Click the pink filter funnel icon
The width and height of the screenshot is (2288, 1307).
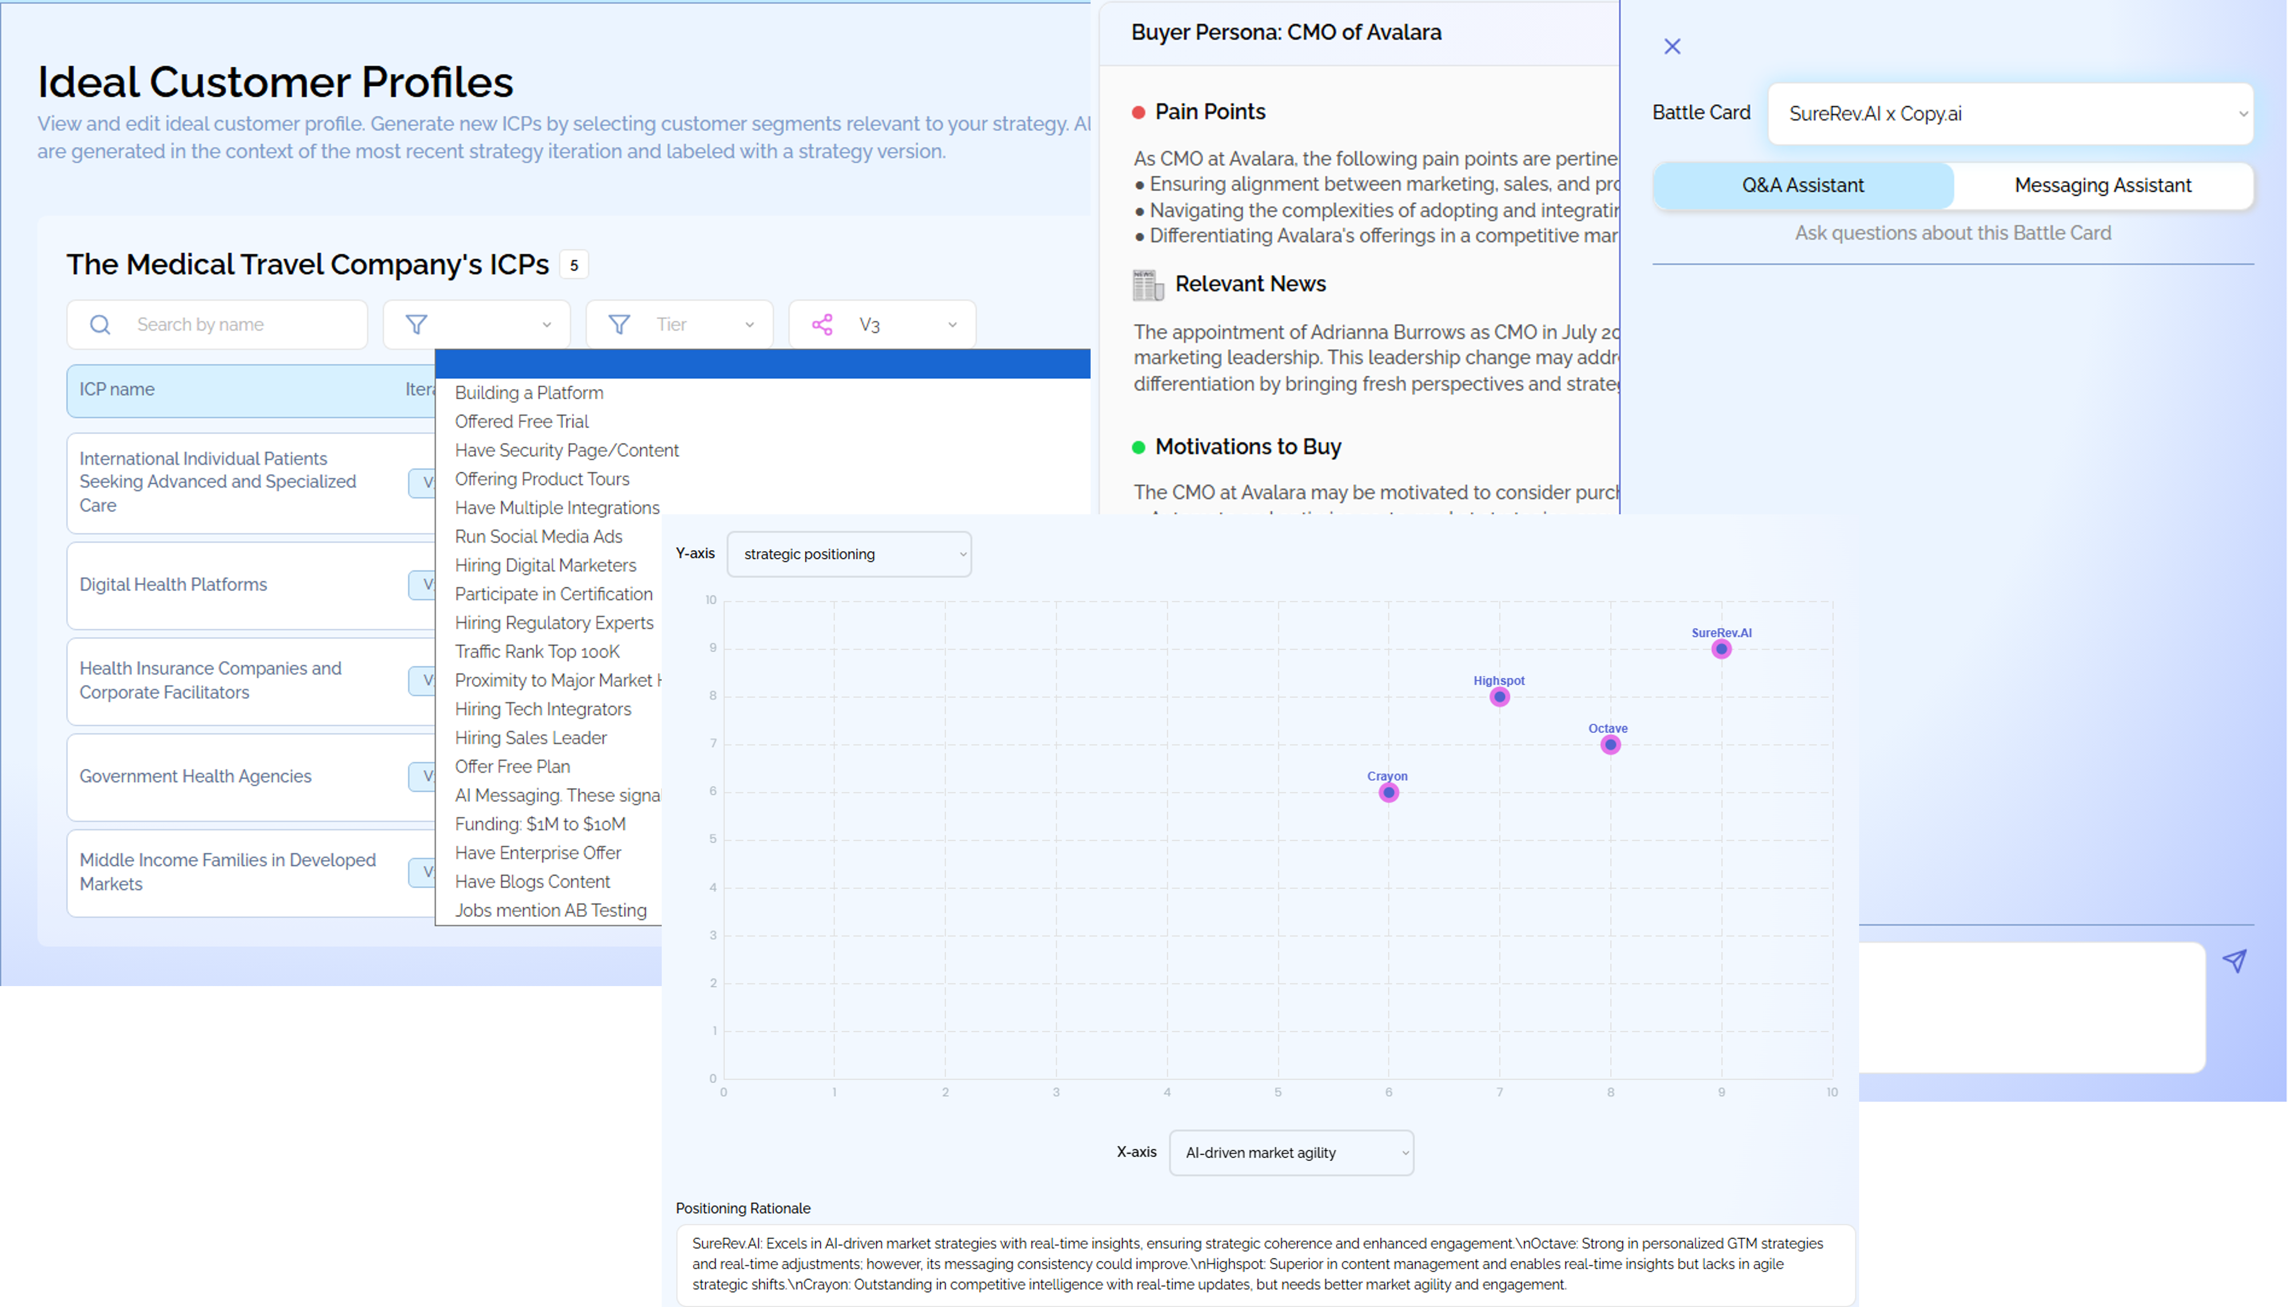(416, 324)
